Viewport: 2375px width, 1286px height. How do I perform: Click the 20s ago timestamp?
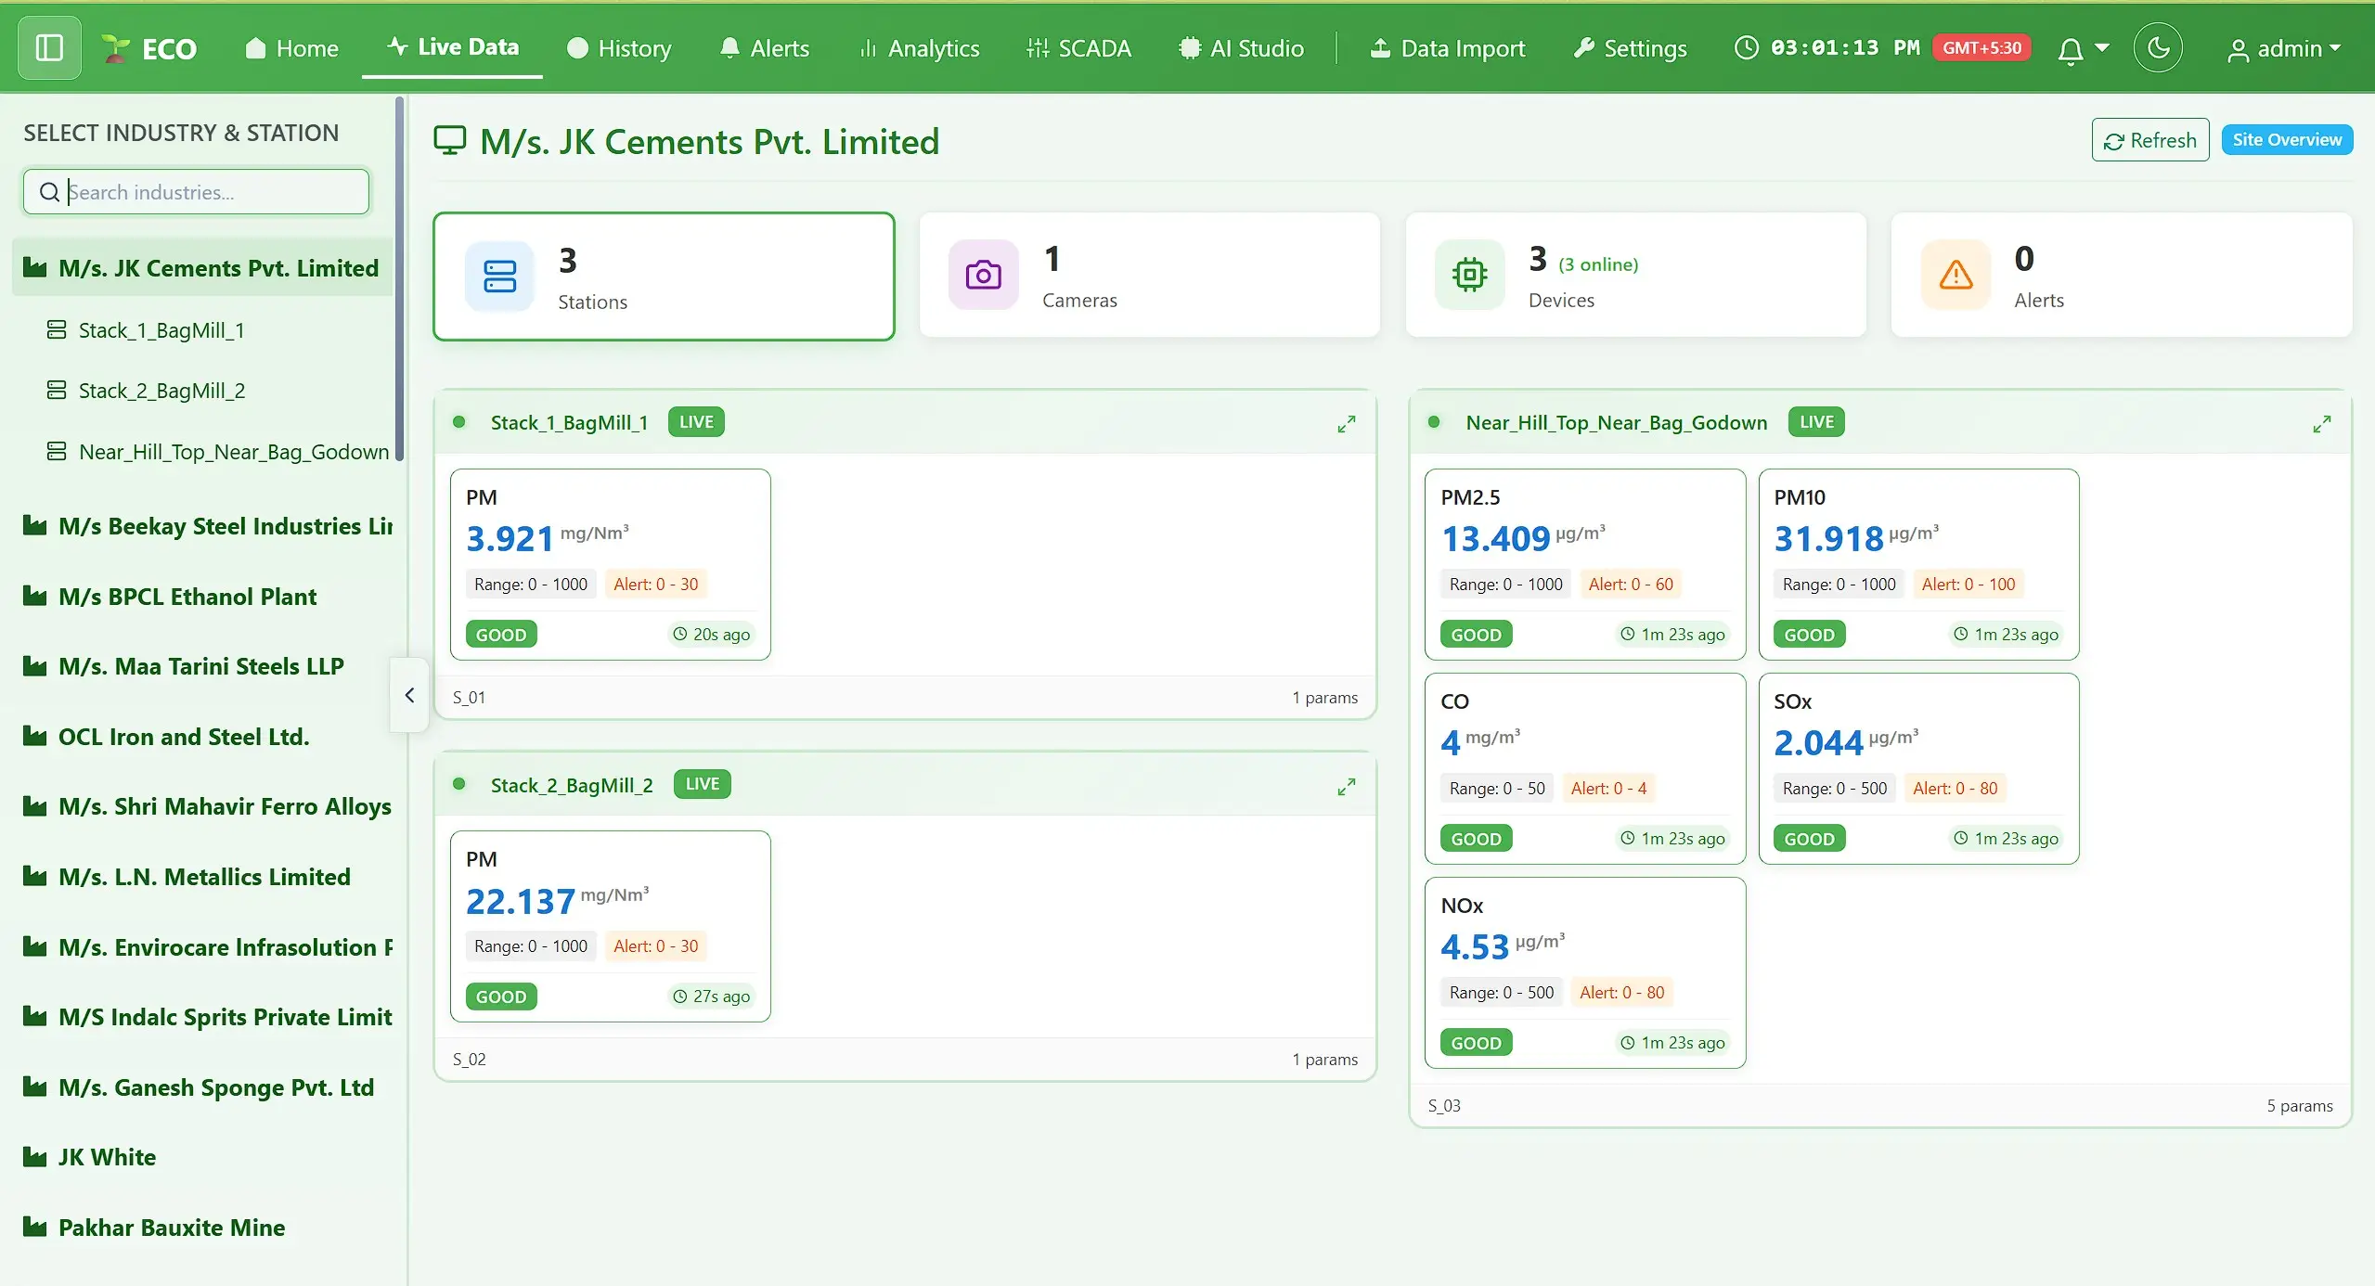pos(711,635)
